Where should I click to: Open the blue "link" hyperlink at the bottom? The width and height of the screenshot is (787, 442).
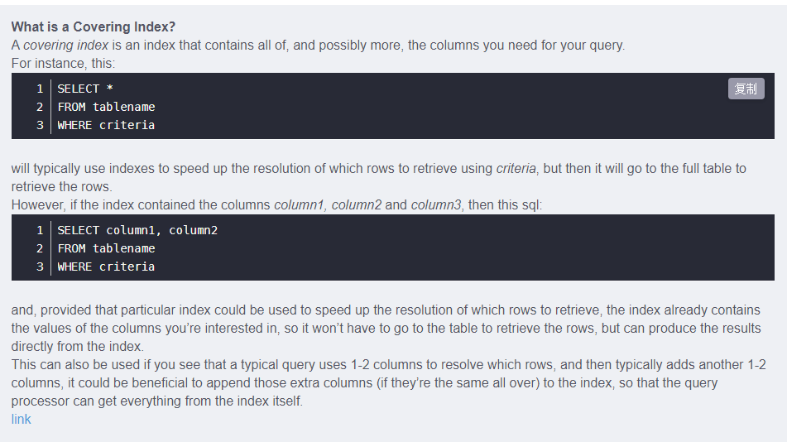[21, 420]
